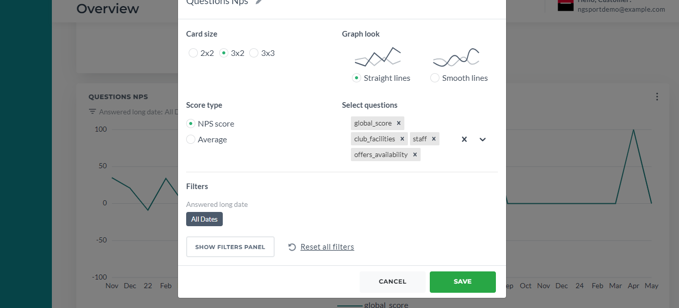This screenshot has width=679, height=308.
Task: Save the card settings
Action: [x=463, y=282]
